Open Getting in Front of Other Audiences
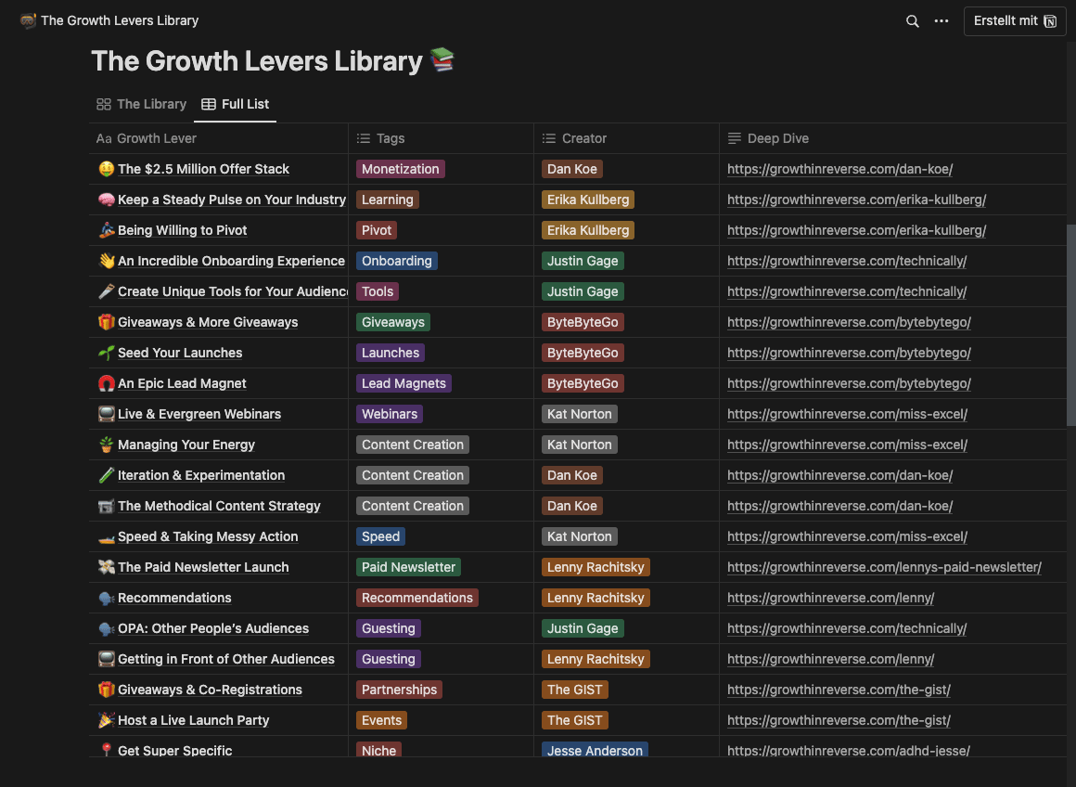1076x787 pixels. [226, 659]
